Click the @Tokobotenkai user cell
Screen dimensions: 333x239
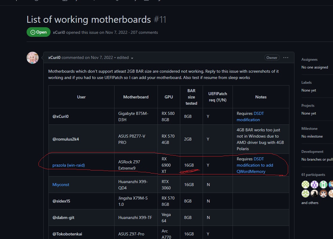[x=81, y=233]
